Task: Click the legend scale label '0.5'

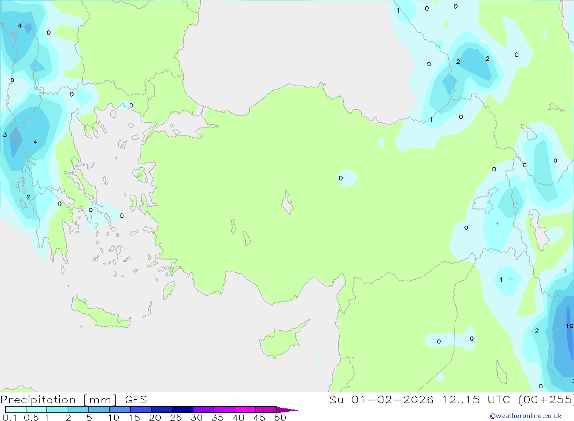Action: [x=31, y=418]
